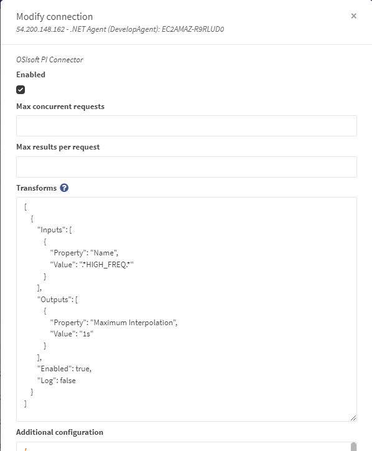Click the Max results per request label
The image size is (372, 451).
(58, 147)
